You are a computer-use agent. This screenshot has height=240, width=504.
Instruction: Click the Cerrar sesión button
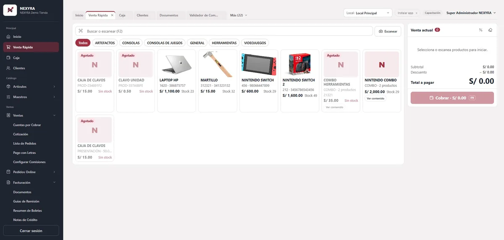click(31, 231)
